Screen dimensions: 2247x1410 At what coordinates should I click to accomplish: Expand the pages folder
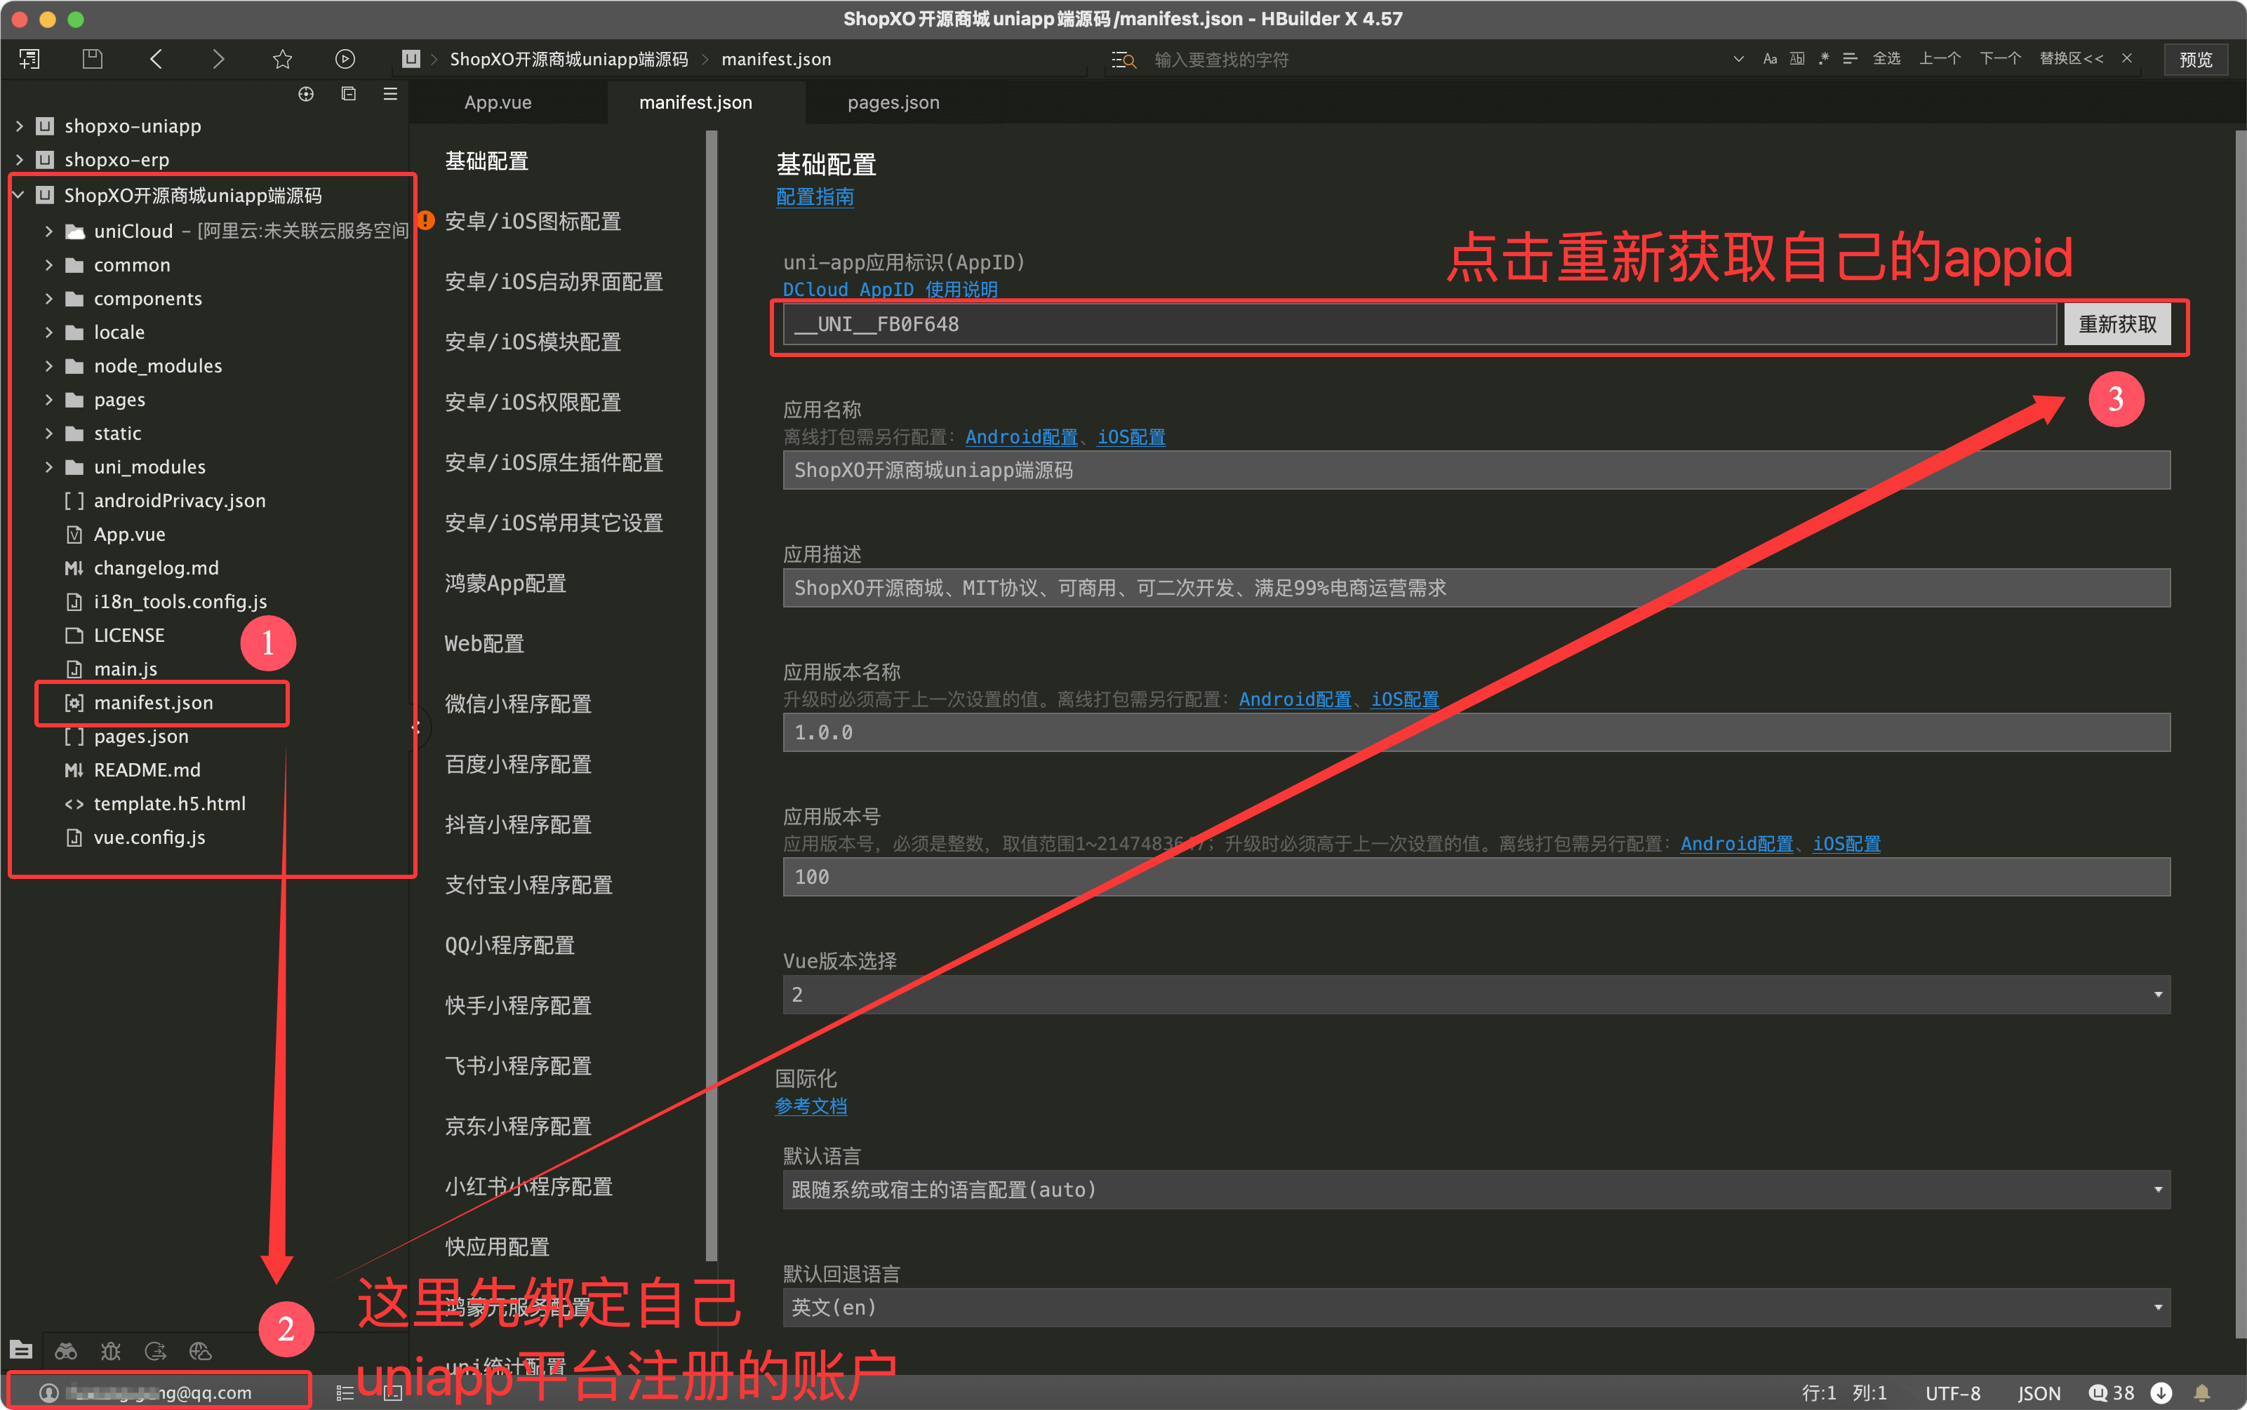48,399
